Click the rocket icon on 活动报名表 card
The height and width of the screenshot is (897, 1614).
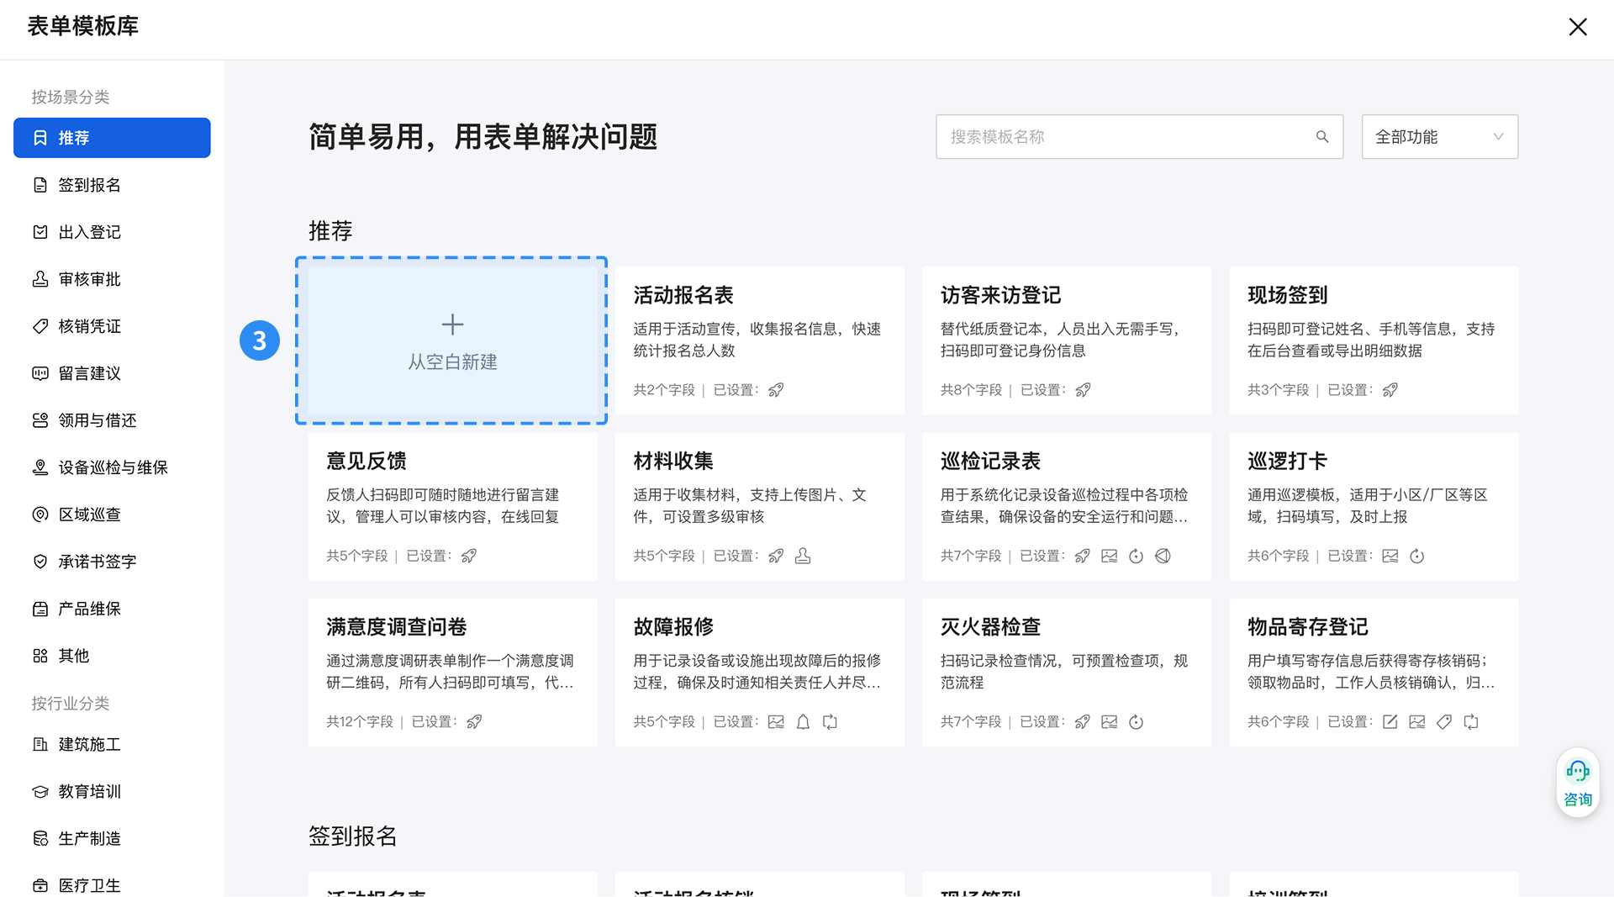click(776, 390)
